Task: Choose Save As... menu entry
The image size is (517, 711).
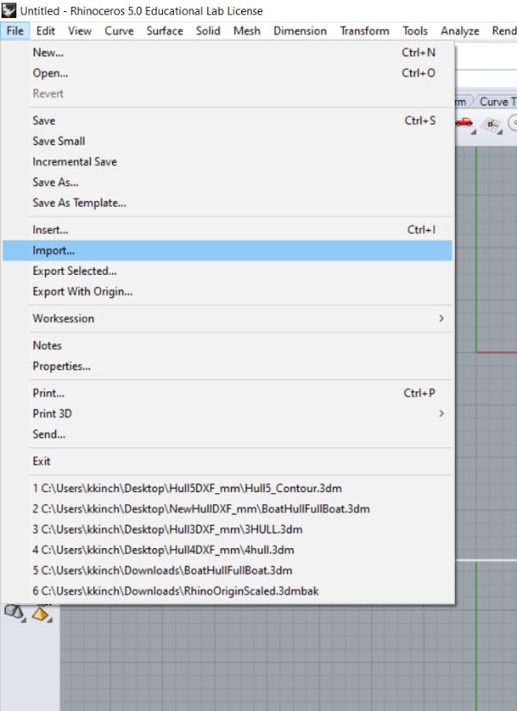Action: pos(227,183)
